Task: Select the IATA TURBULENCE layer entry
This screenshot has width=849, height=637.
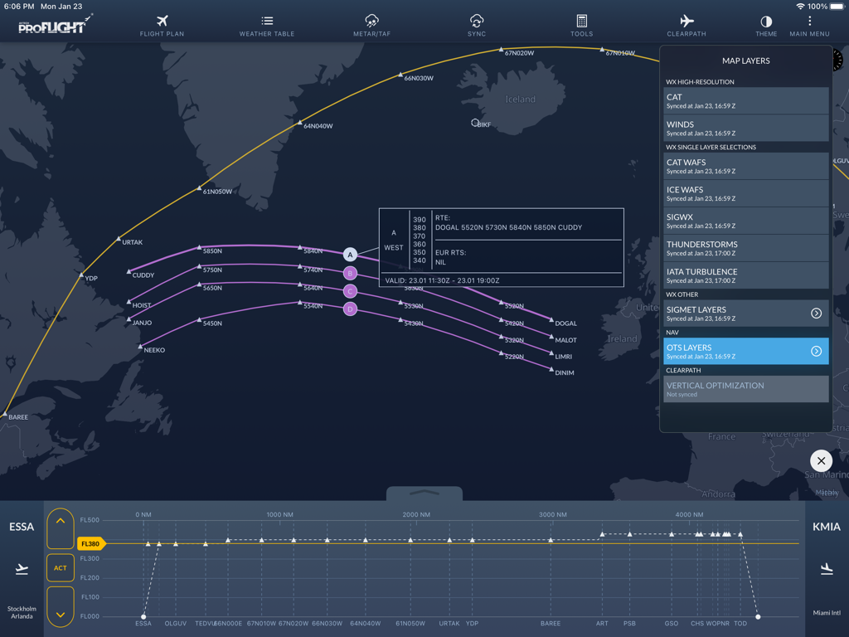Action: 745,275
